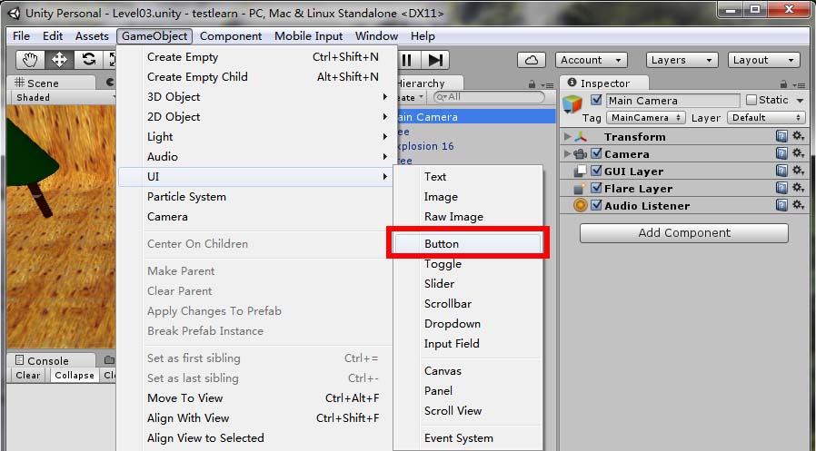Expand the Transform component foldout
This screenshot has height=451, width=816.
(x=567, y=137)
